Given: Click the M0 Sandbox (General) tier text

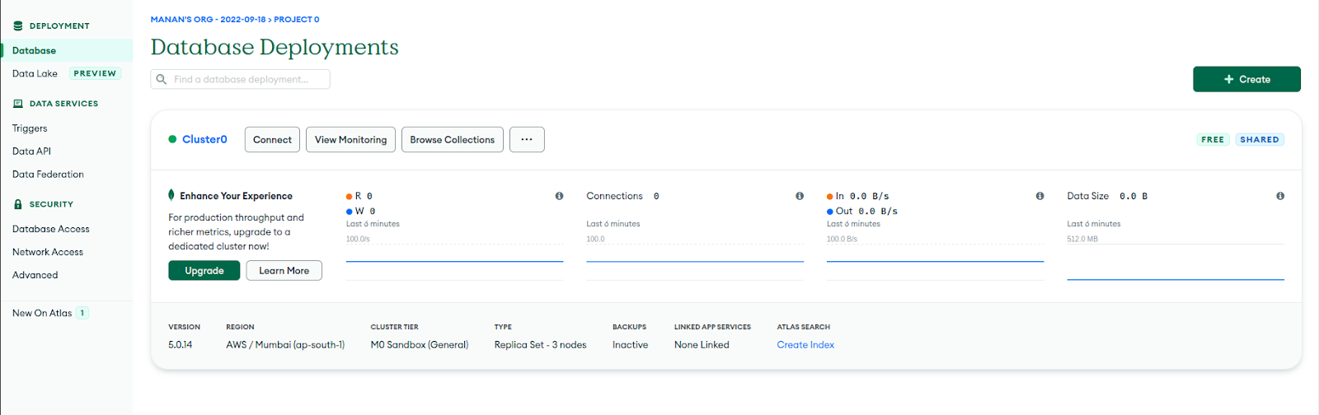Looking at the screenshot, I should tap(420, 345).
